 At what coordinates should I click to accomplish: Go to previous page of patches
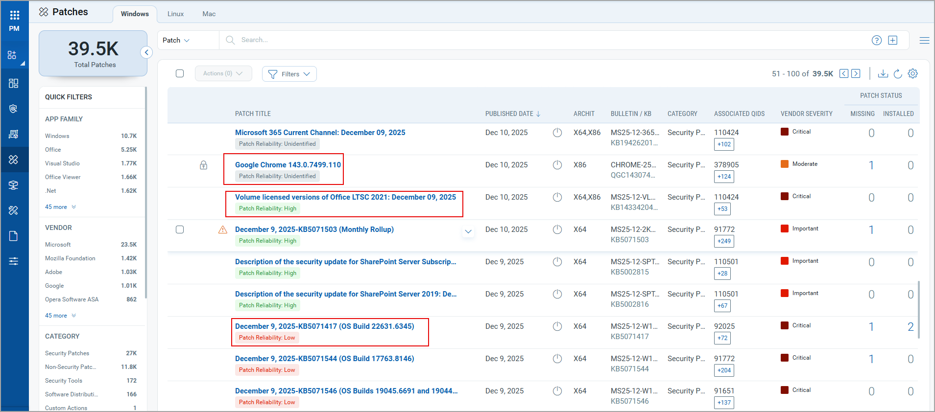843,73
